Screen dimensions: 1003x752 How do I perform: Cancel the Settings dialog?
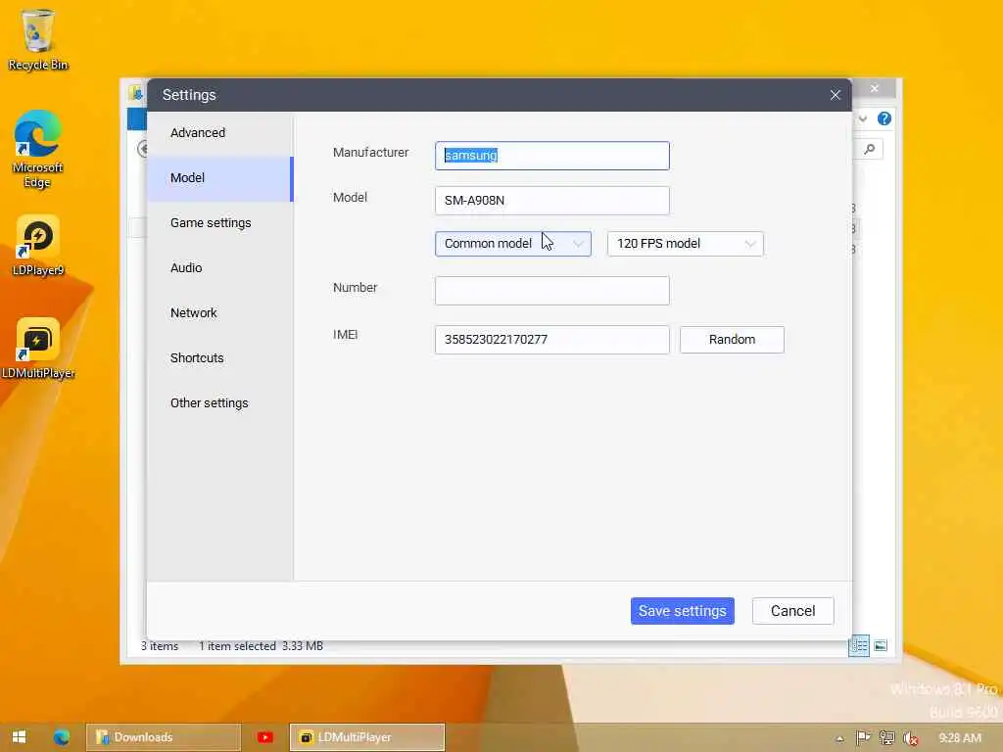(x=793, y=611)
